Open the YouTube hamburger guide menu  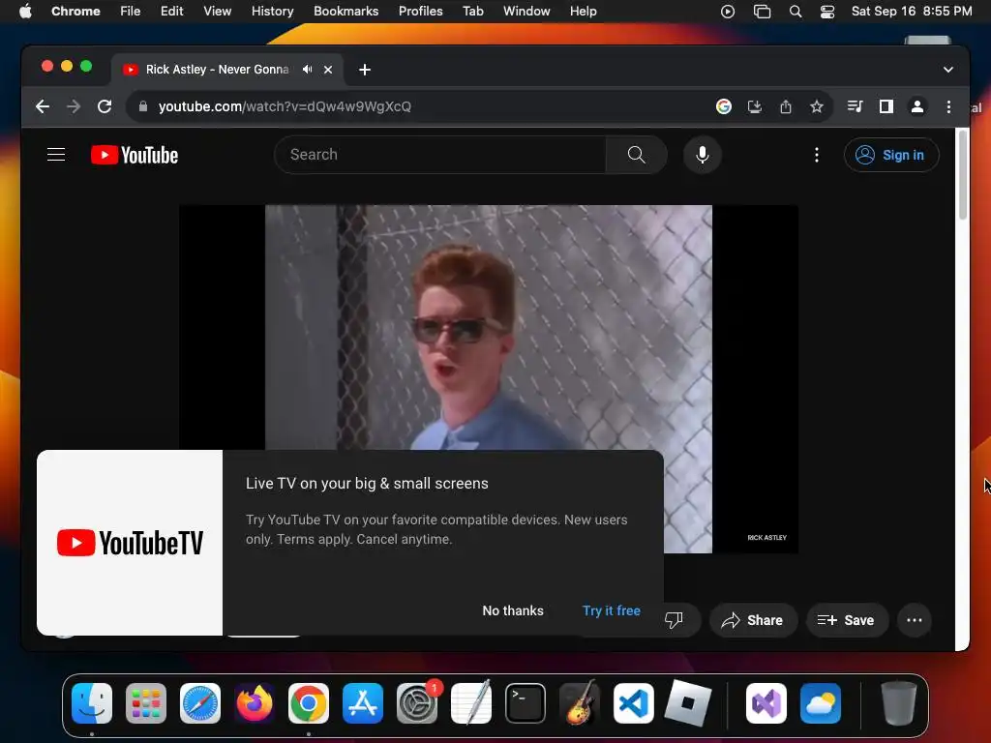click(56, 155)
